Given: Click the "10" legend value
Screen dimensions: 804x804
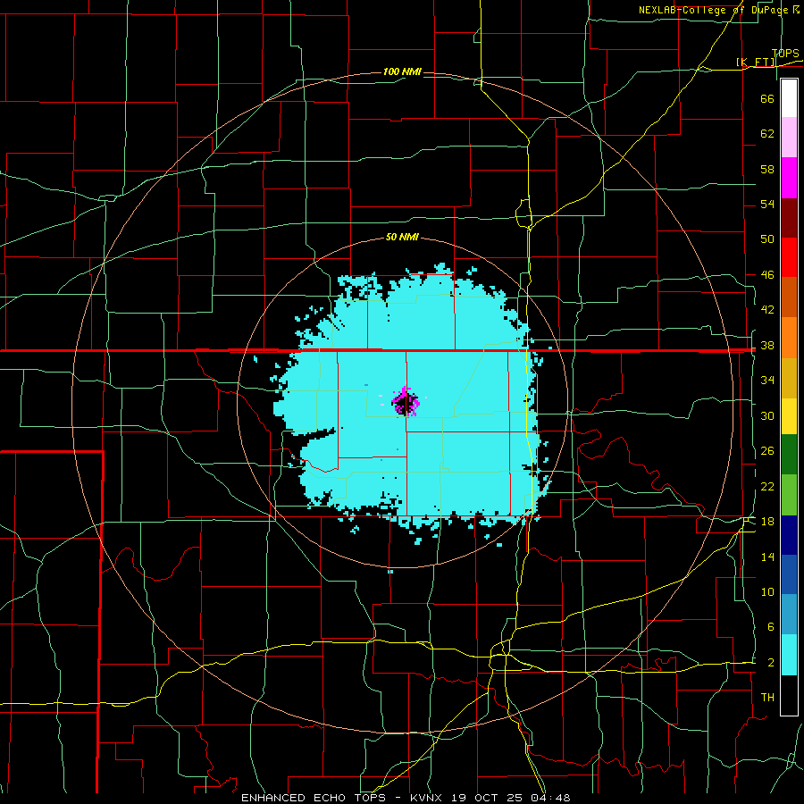Looking at the screenshot, I should point(767,592).
